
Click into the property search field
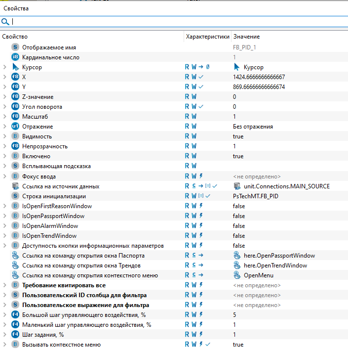click(178, 22)
